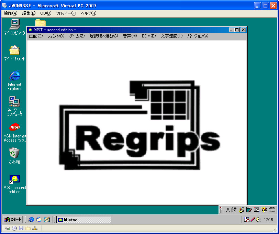Open the 画面(G) menu in MIST
This screenshot has height=234, width=279.
coord(36,36)
